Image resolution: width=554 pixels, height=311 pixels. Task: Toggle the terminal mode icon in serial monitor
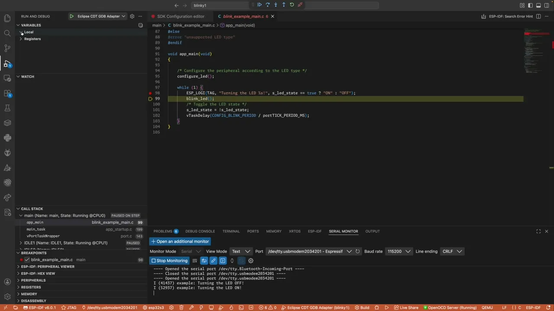(222, 261)
